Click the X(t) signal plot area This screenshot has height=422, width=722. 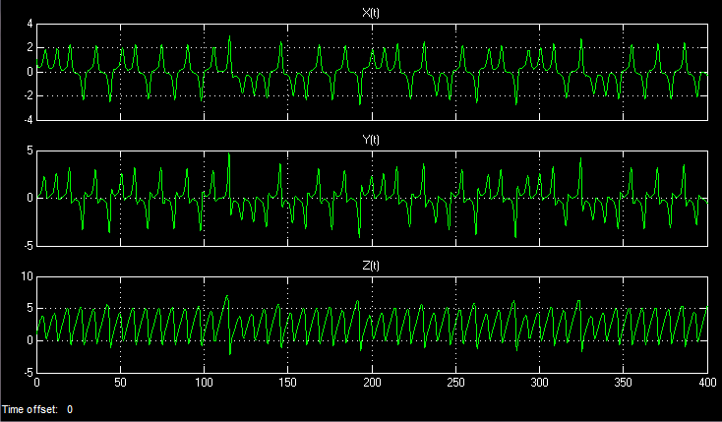(x=372, y=73)
